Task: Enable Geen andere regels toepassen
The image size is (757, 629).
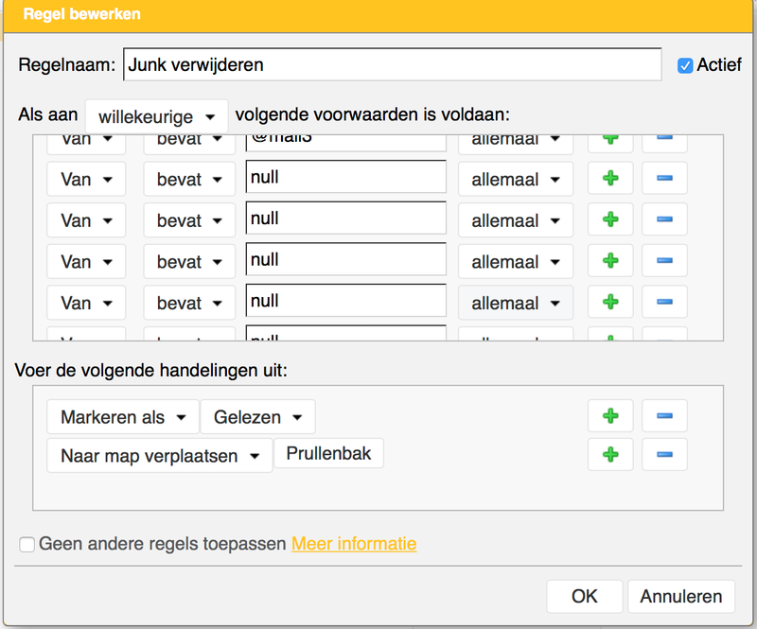Action: point(27,544)
